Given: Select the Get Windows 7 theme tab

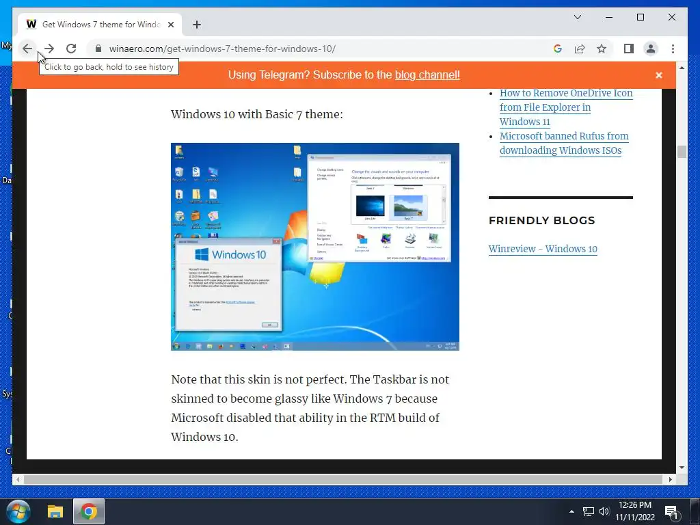Looking at the screenshot, I should tap(100, 25).
